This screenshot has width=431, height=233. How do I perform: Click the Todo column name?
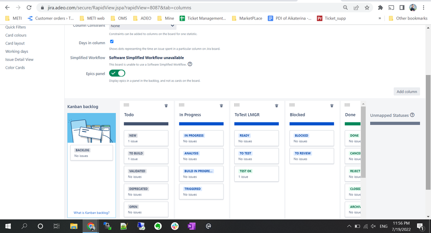coord(129,115)
